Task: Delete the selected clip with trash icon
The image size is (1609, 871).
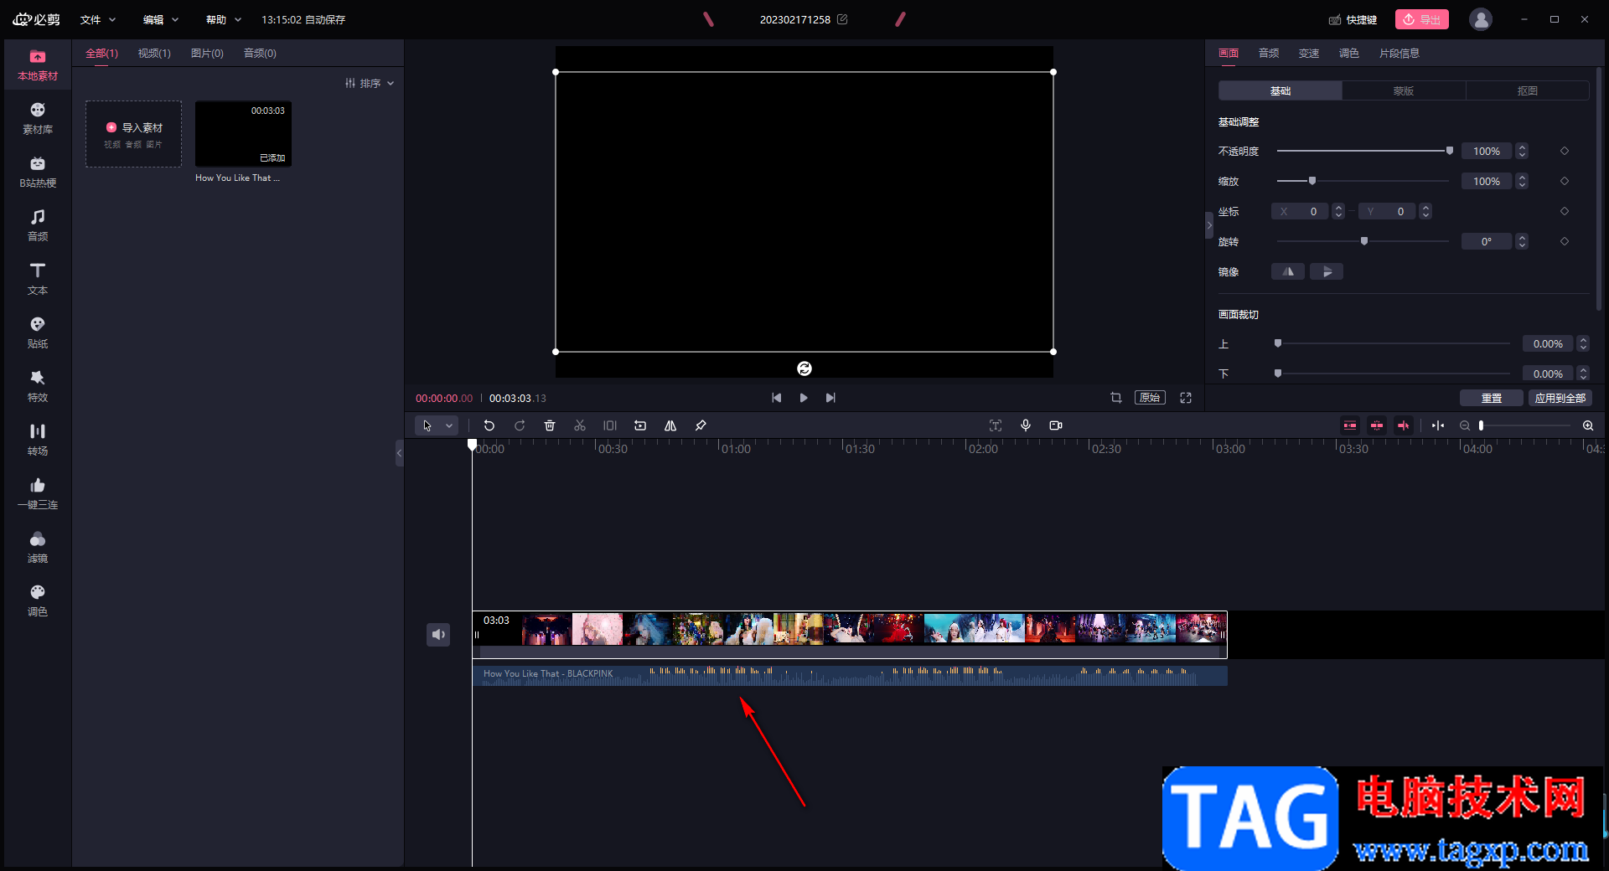Action: click(x=550, y=425)
